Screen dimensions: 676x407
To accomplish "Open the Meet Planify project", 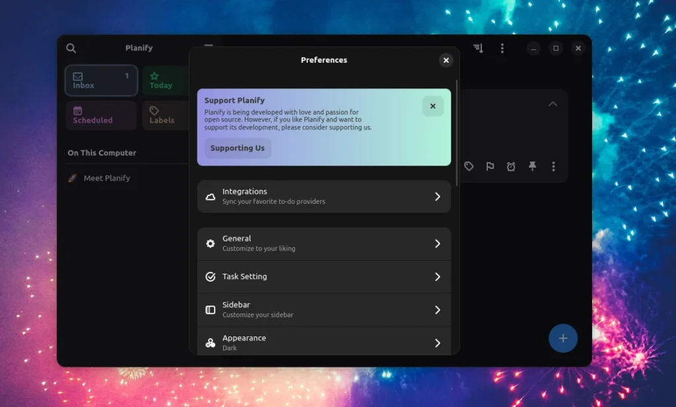I will pos(107,178).
